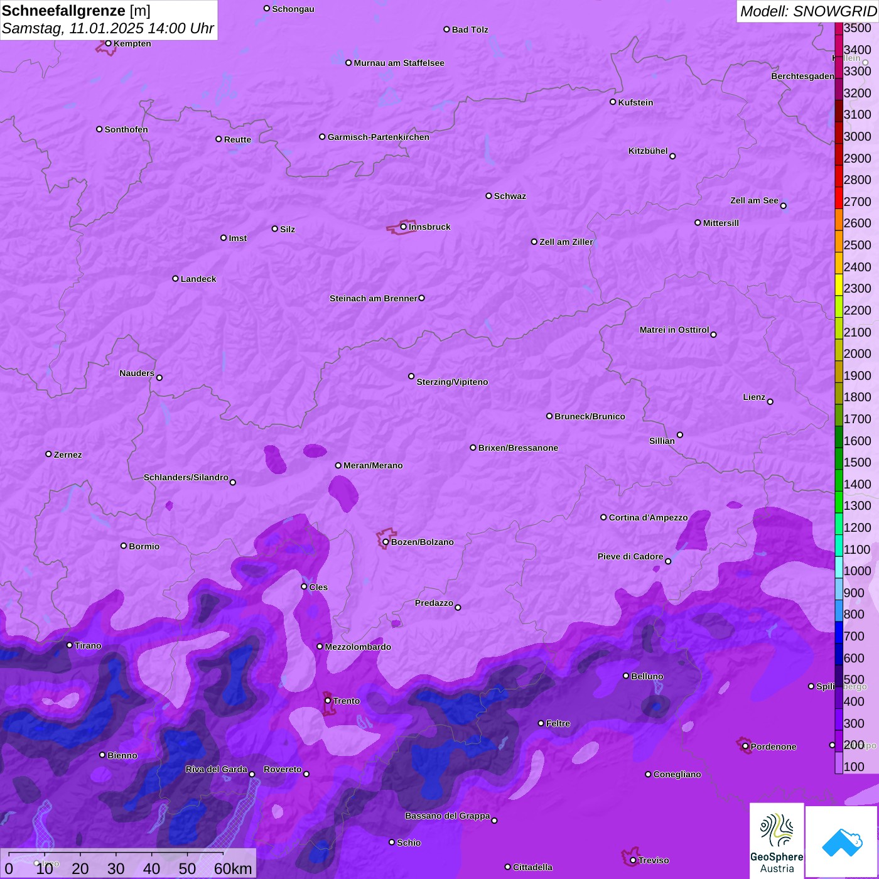Viewport: 879px width, 879px height.
Task: Click the Bruneck/Brunico label
Action: click(x=590, y=416)
